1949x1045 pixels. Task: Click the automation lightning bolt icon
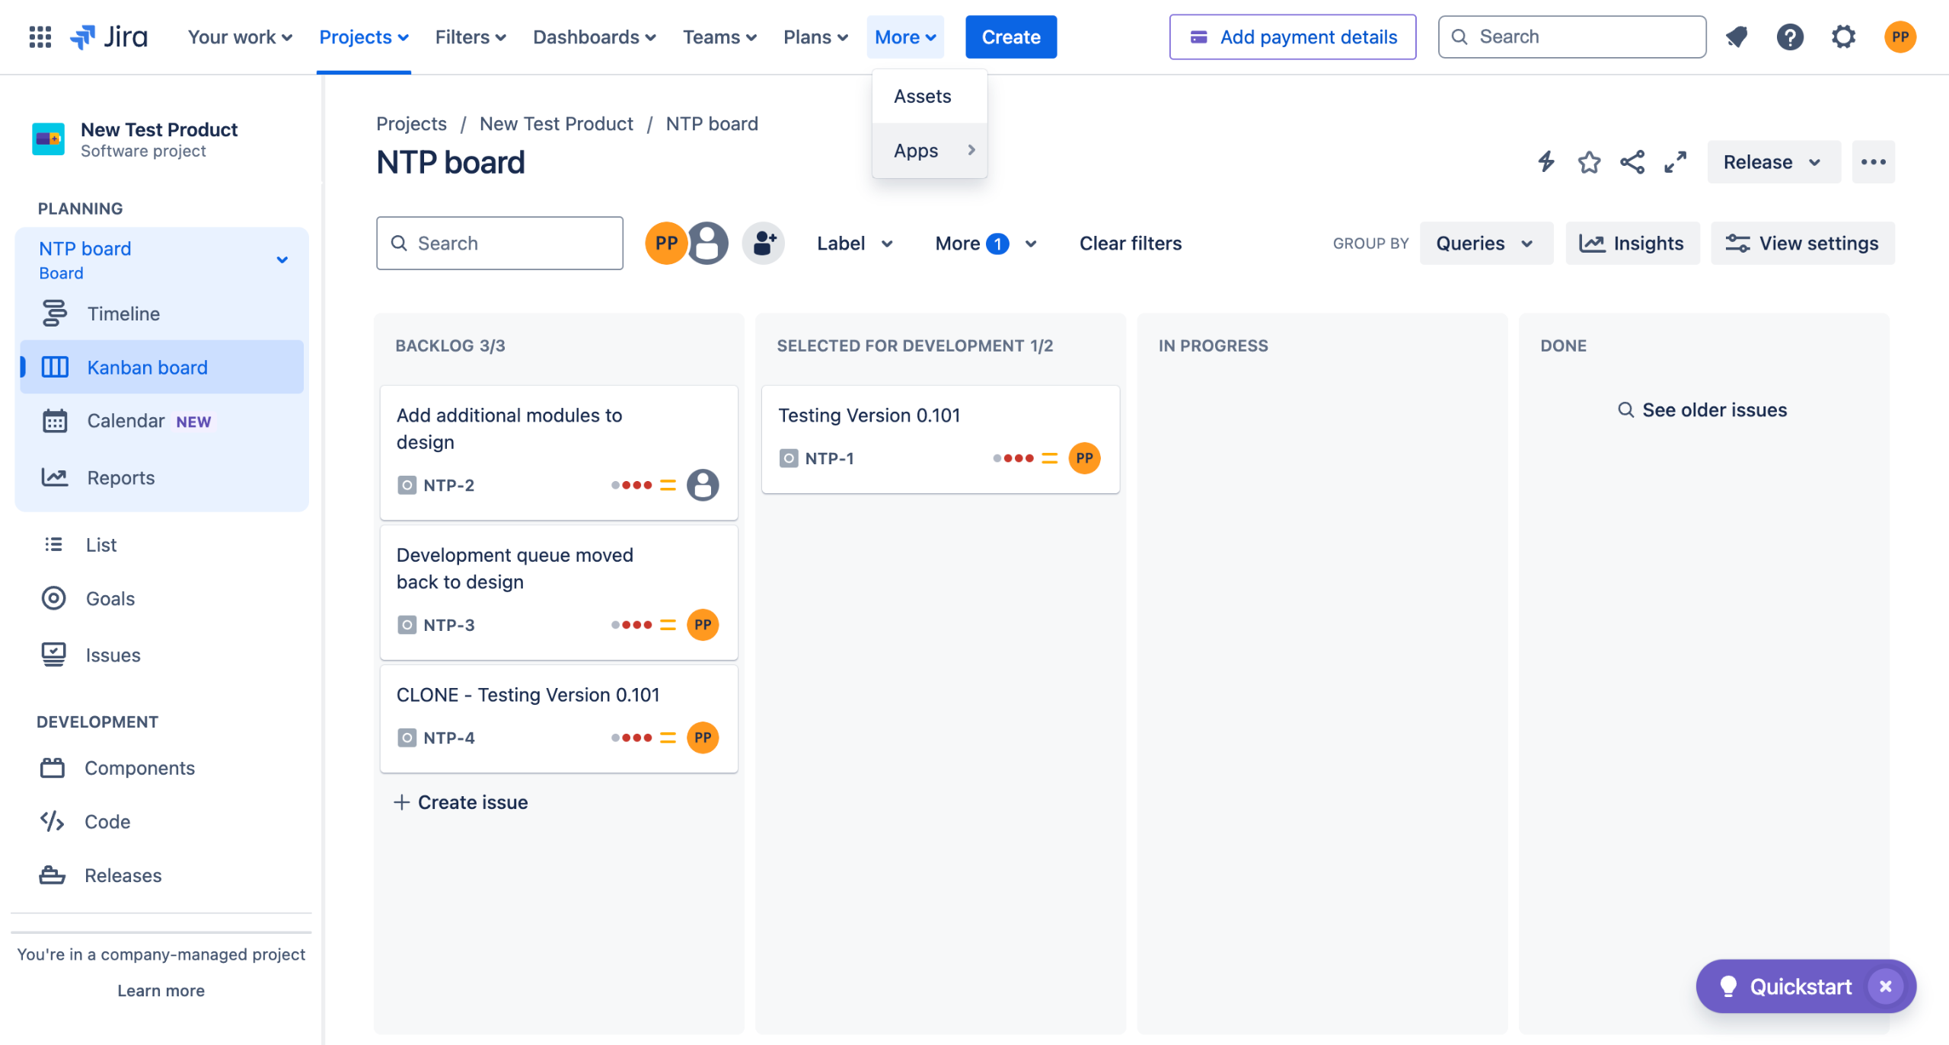tap(1545, 162)
